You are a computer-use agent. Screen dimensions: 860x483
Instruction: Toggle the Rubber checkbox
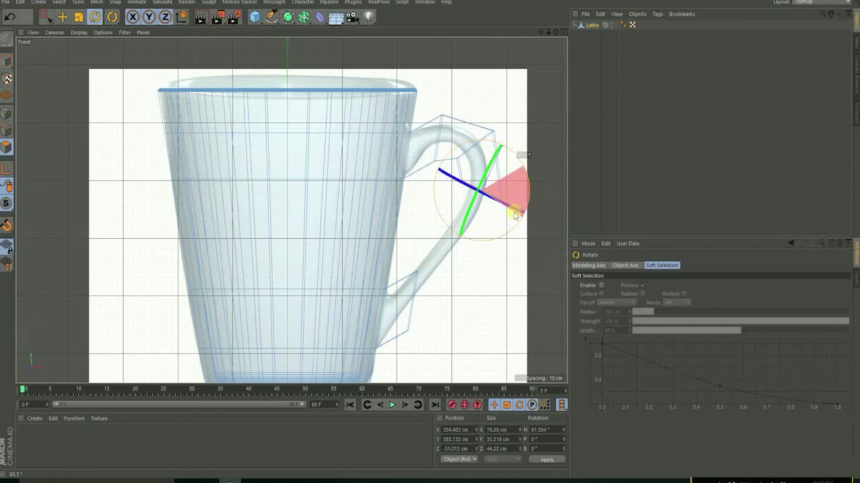coord(643,293)
